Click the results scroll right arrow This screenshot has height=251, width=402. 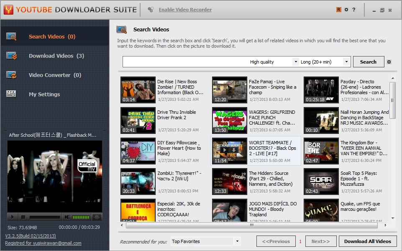pyautogui.click(x=385, y=225)
